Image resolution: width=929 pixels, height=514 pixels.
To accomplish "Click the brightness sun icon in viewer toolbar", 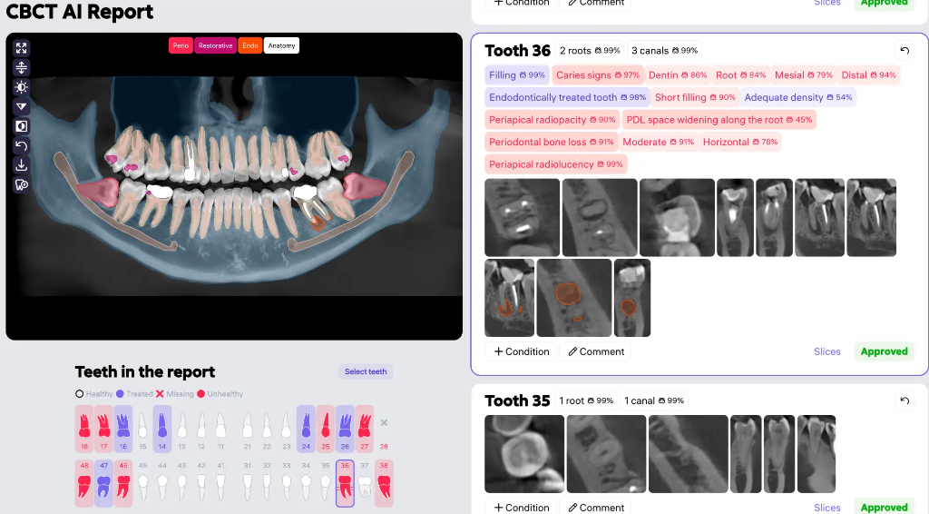I will [22, 87].
